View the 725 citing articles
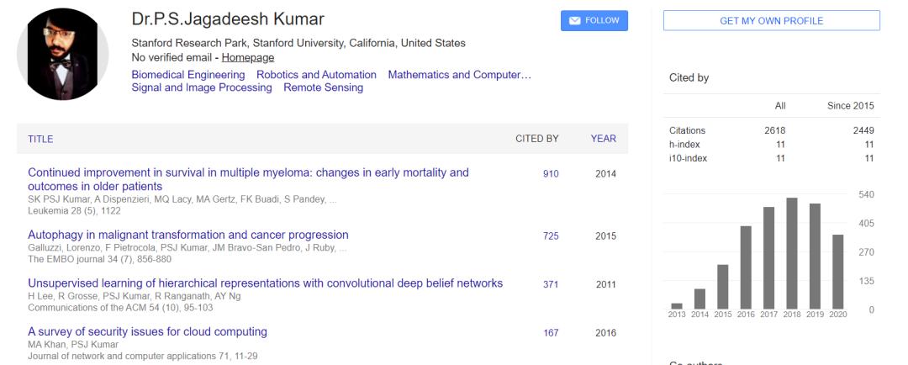The image size is (908, 365). [x=551, y=236]
